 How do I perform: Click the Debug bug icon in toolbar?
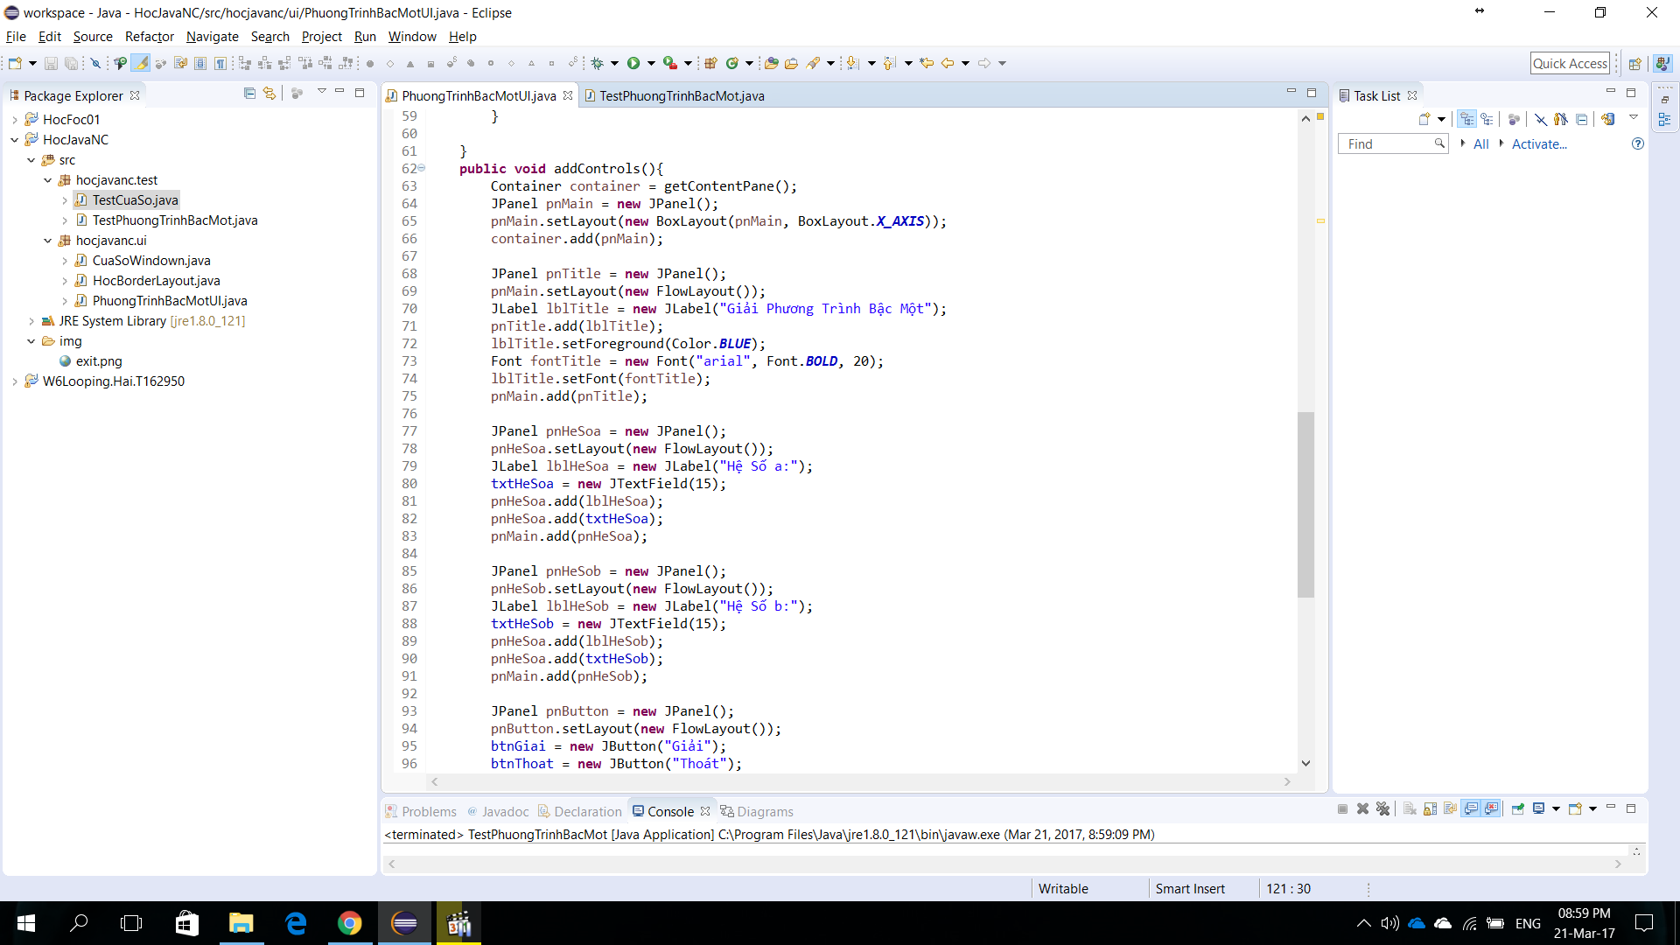598,63
